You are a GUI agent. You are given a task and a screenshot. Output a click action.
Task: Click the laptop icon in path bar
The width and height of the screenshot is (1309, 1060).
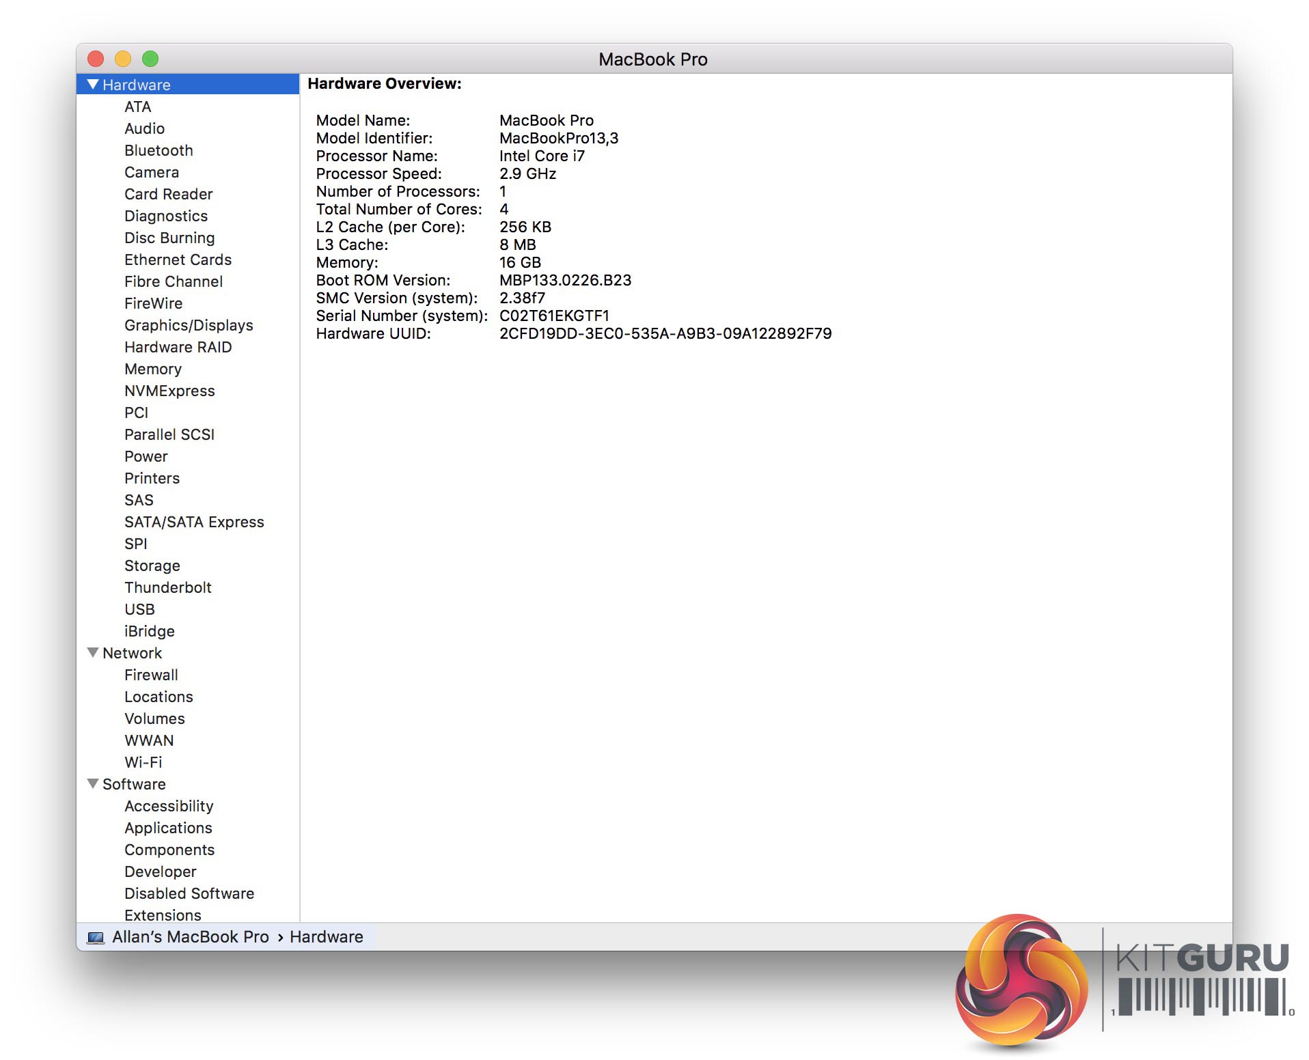coord(96,937)
